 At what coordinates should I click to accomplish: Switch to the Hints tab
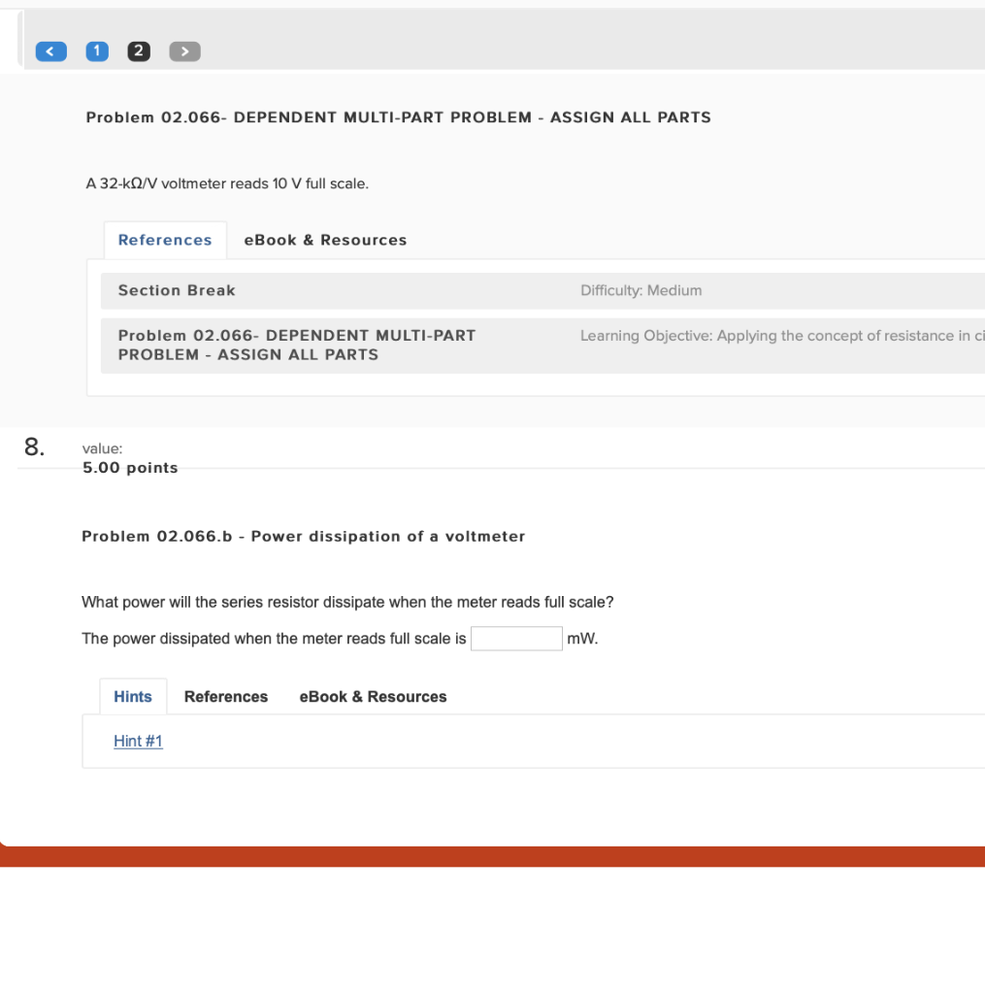[x=133, y=696]
